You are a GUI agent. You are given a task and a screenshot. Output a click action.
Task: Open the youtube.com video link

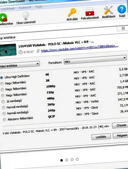pos(80,49)
